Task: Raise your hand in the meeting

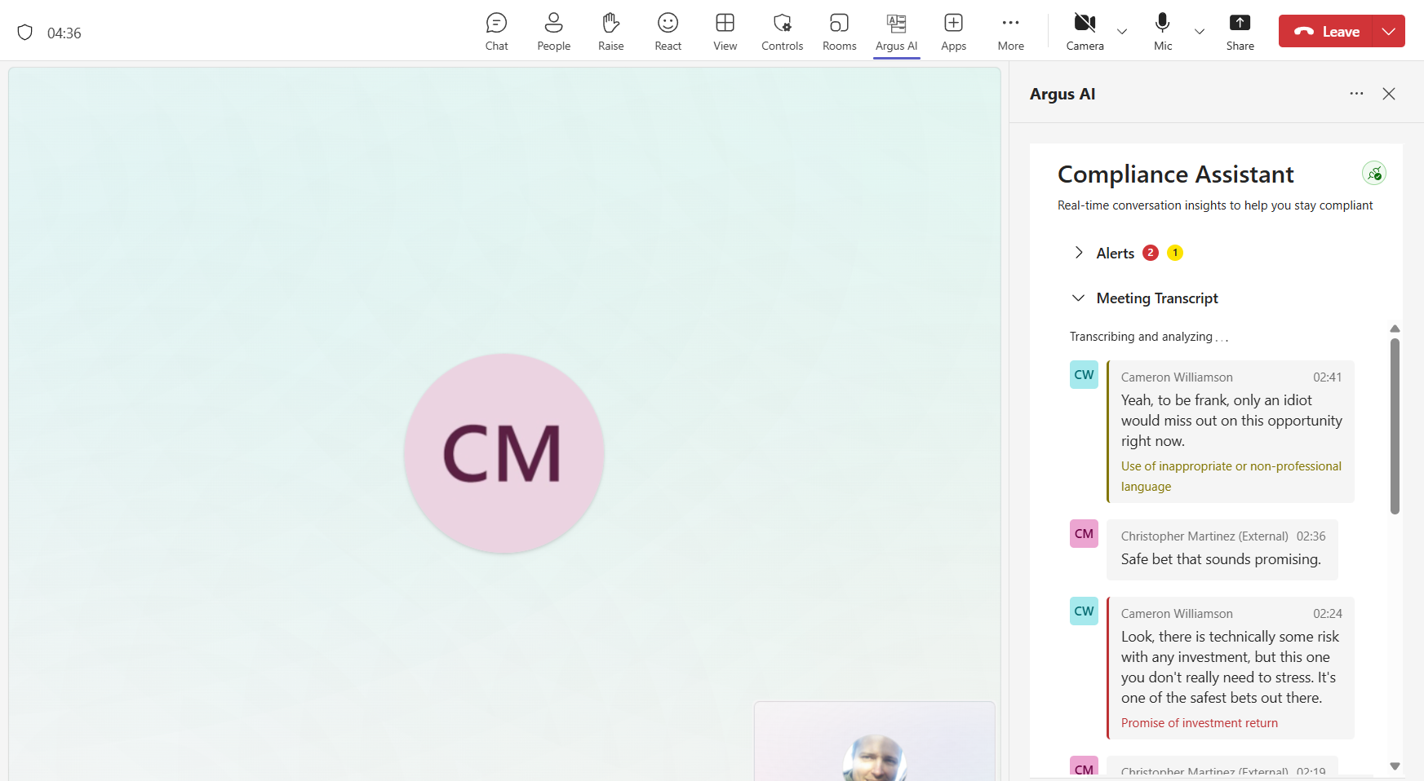Action: [610, 32]
